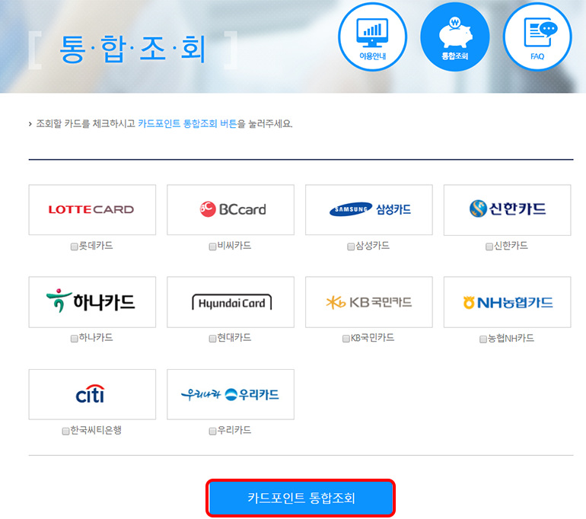Click the 신한카드 logo tile
Image resolution: width=586 pixels, height=519 pixels.
point(507,209)
